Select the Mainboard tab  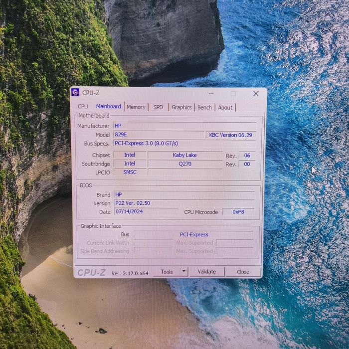(108, 106)
